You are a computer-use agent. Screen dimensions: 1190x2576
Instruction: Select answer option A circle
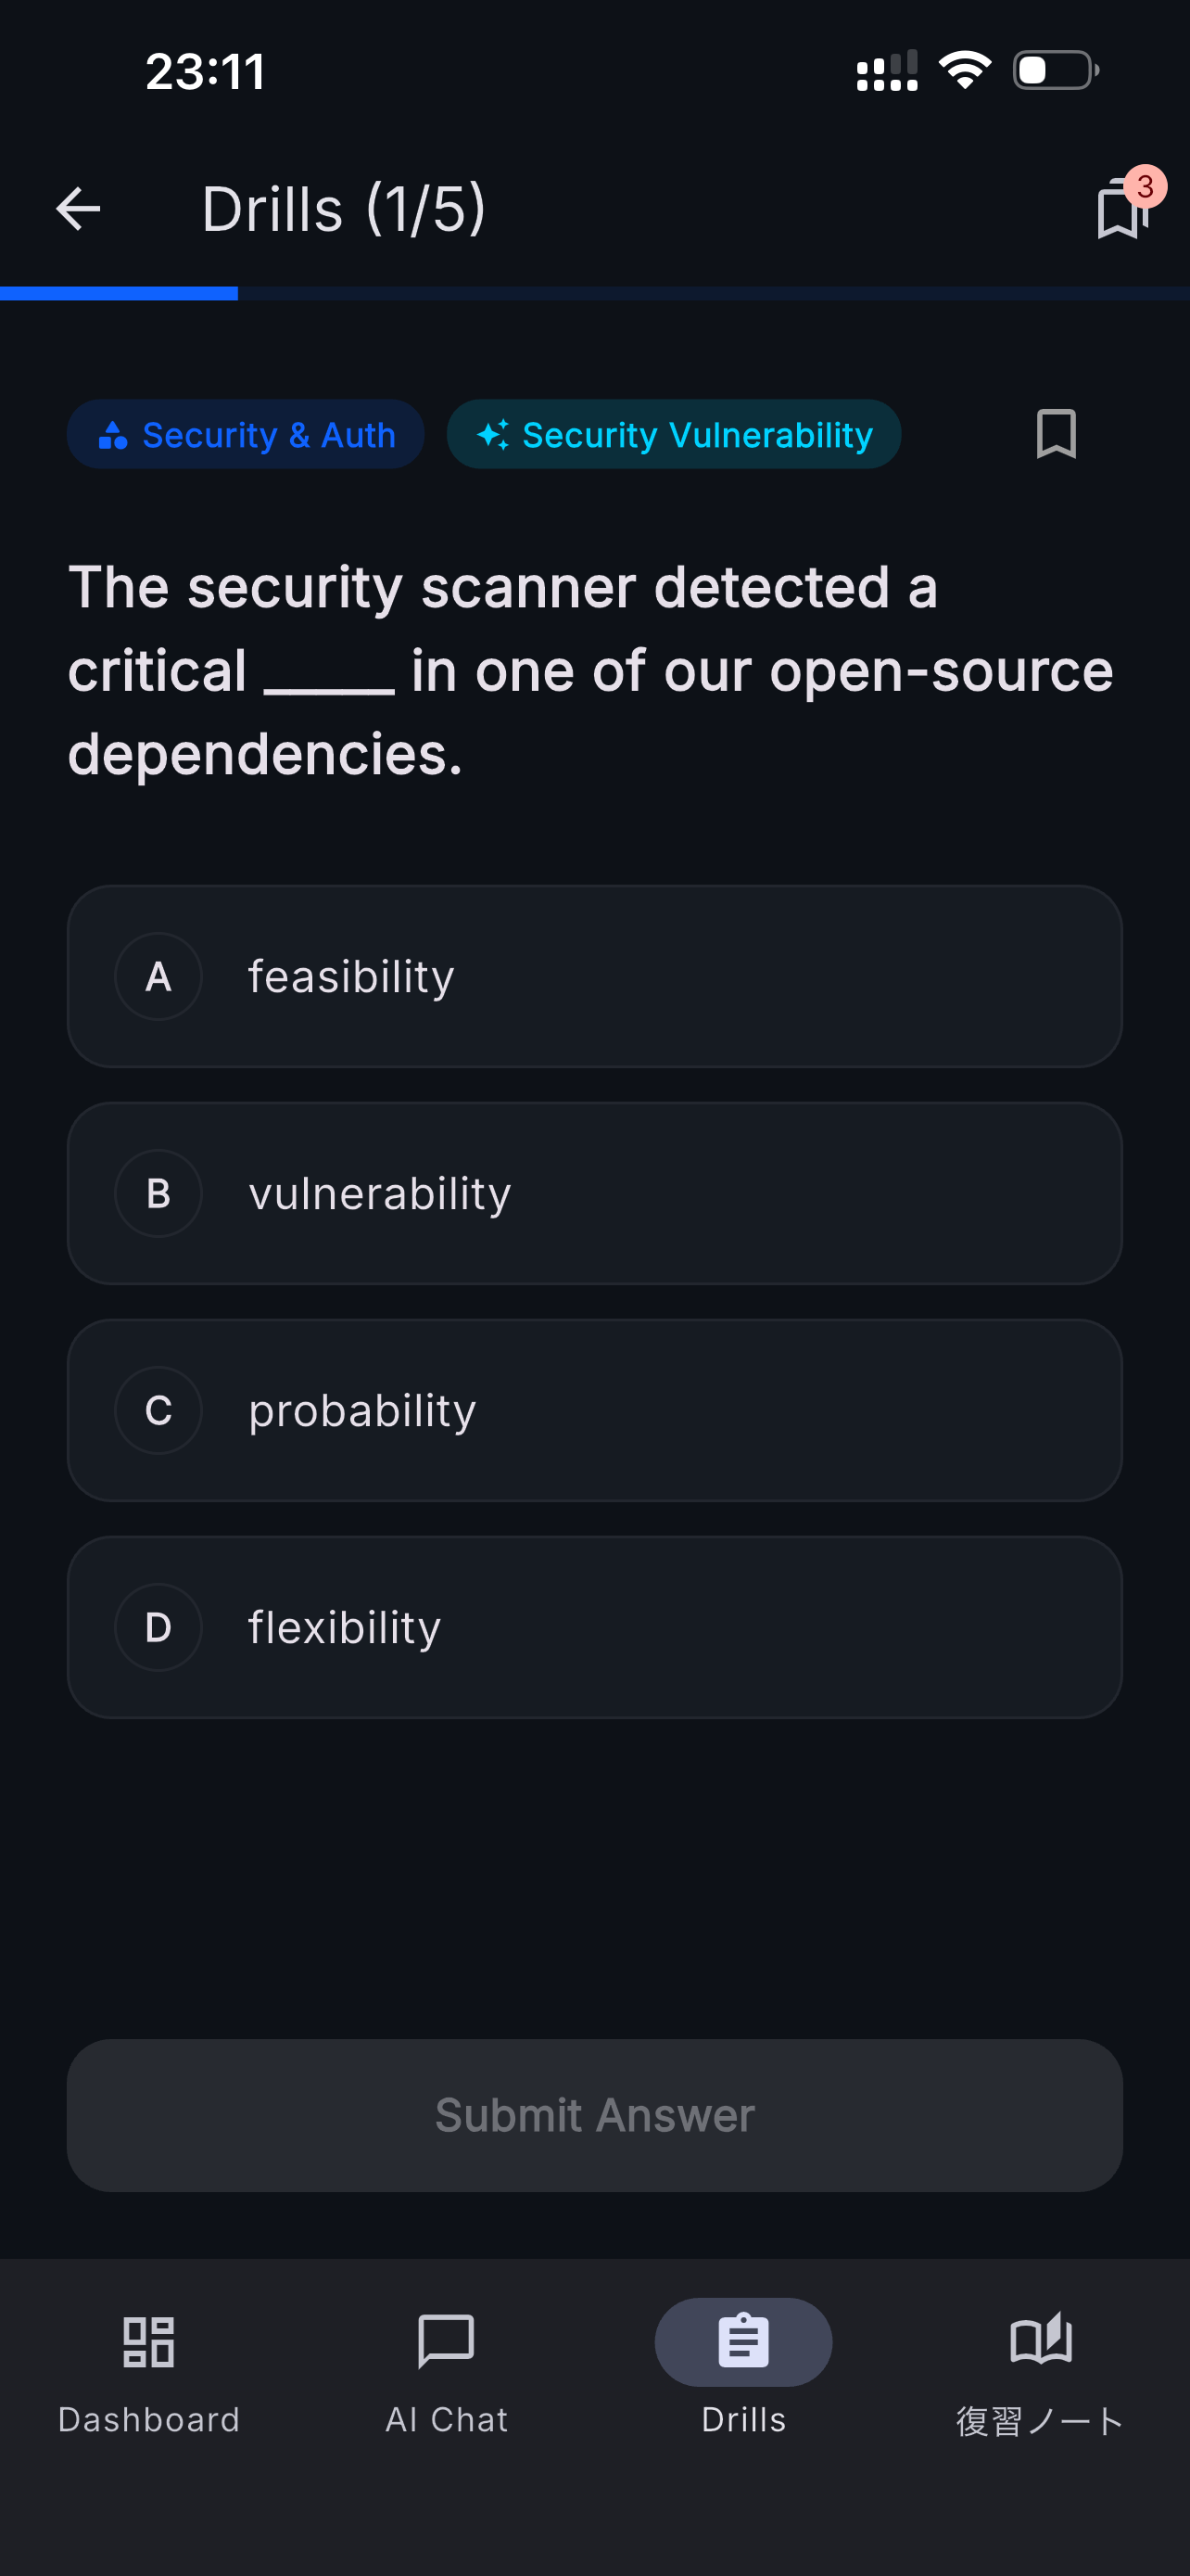(158, 976)
